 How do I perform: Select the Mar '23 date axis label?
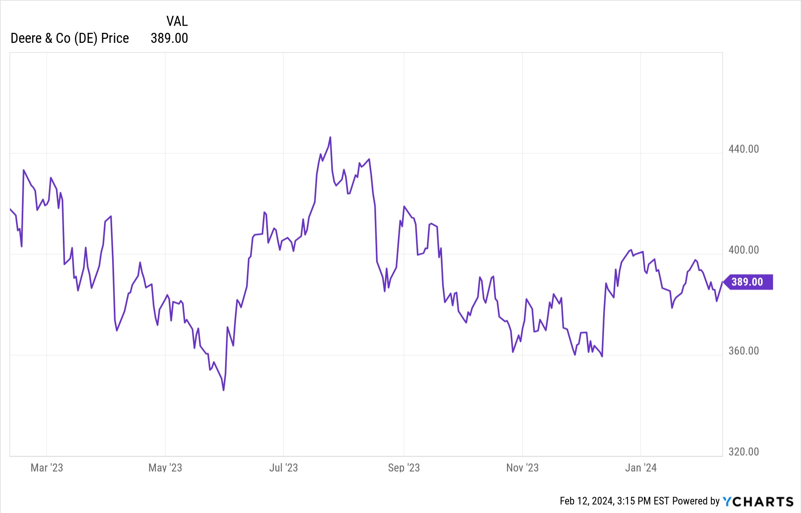click(x=47, y=468)
